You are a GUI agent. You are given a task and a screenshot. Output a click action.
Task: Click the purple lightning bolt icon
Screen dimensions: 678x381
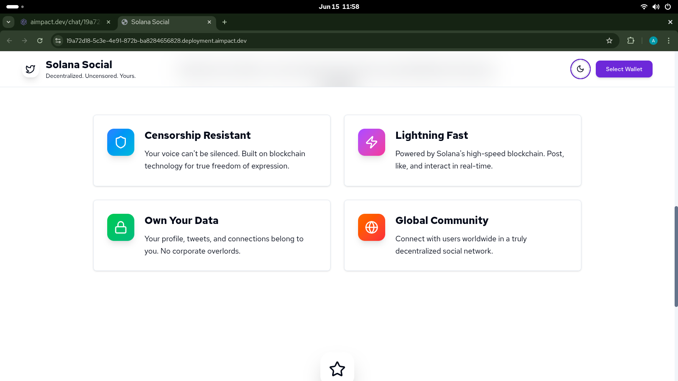(x=372, y=142)
